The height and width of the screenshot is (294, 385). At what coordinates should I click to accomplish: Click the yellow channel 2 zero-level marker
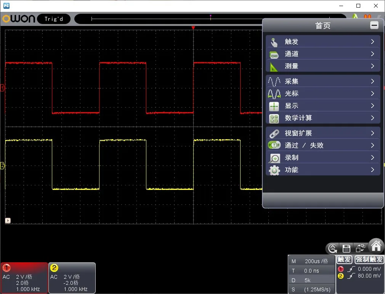[x=2, y=165]
